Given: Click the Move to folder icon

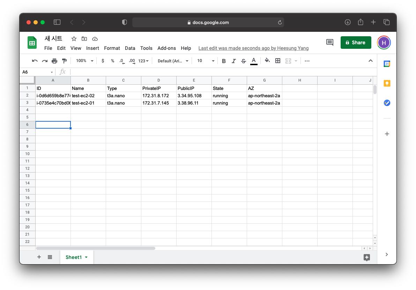Looking at the screenshot, I should (x=84, y=39).
